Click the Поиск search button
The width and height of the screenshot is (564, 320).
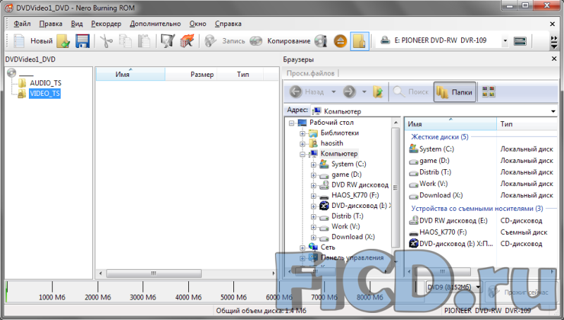pyautogui.click(x=410, y=92)
